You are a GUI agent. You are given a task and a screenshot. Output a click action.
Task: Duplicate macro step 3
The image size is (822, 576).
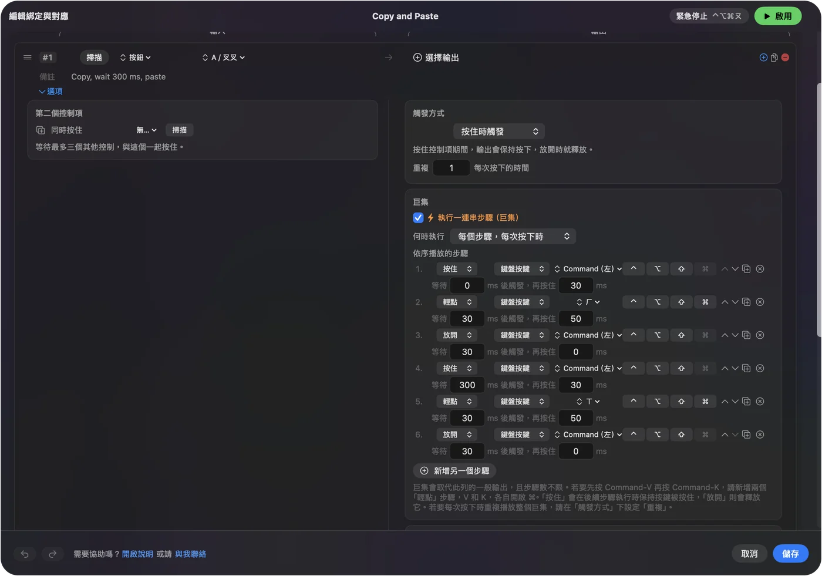pos(746,335)
